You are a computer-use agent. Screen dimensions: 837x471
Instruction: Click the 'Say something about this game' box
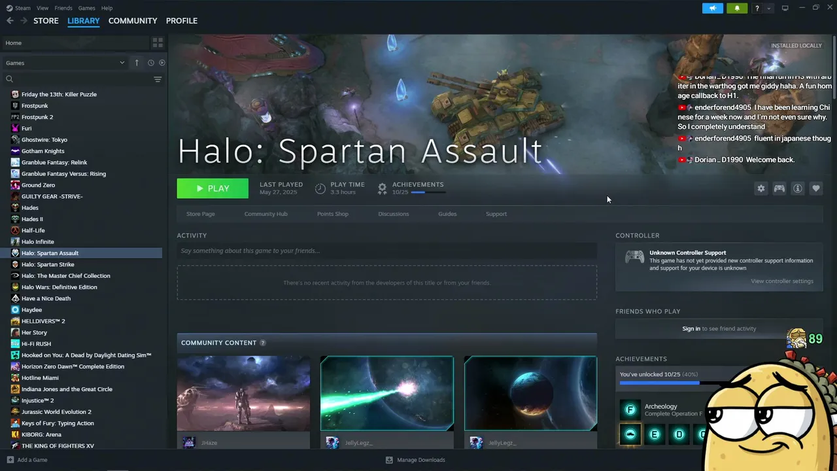pos(386,251)
